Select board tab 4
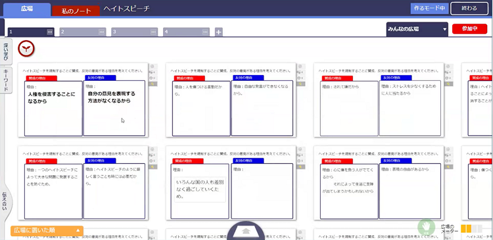Image resolution: width=493 pixels, height=240 pixels. 187,32
